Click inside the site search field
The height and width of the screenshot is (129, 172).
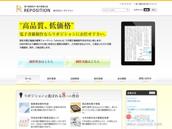[x=114, y=10]
